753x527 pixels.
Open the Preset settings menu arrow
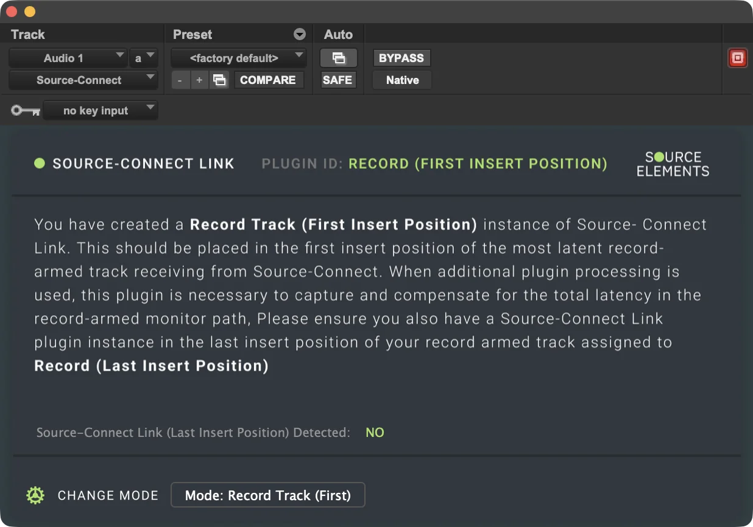tap(299, 35)
